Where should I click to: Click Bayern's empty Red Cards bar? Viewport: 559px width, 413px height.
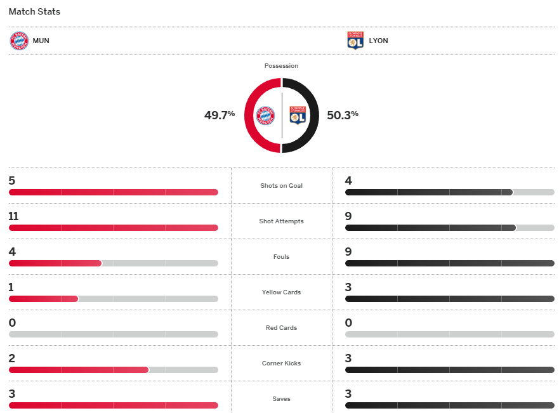point(114,334)
